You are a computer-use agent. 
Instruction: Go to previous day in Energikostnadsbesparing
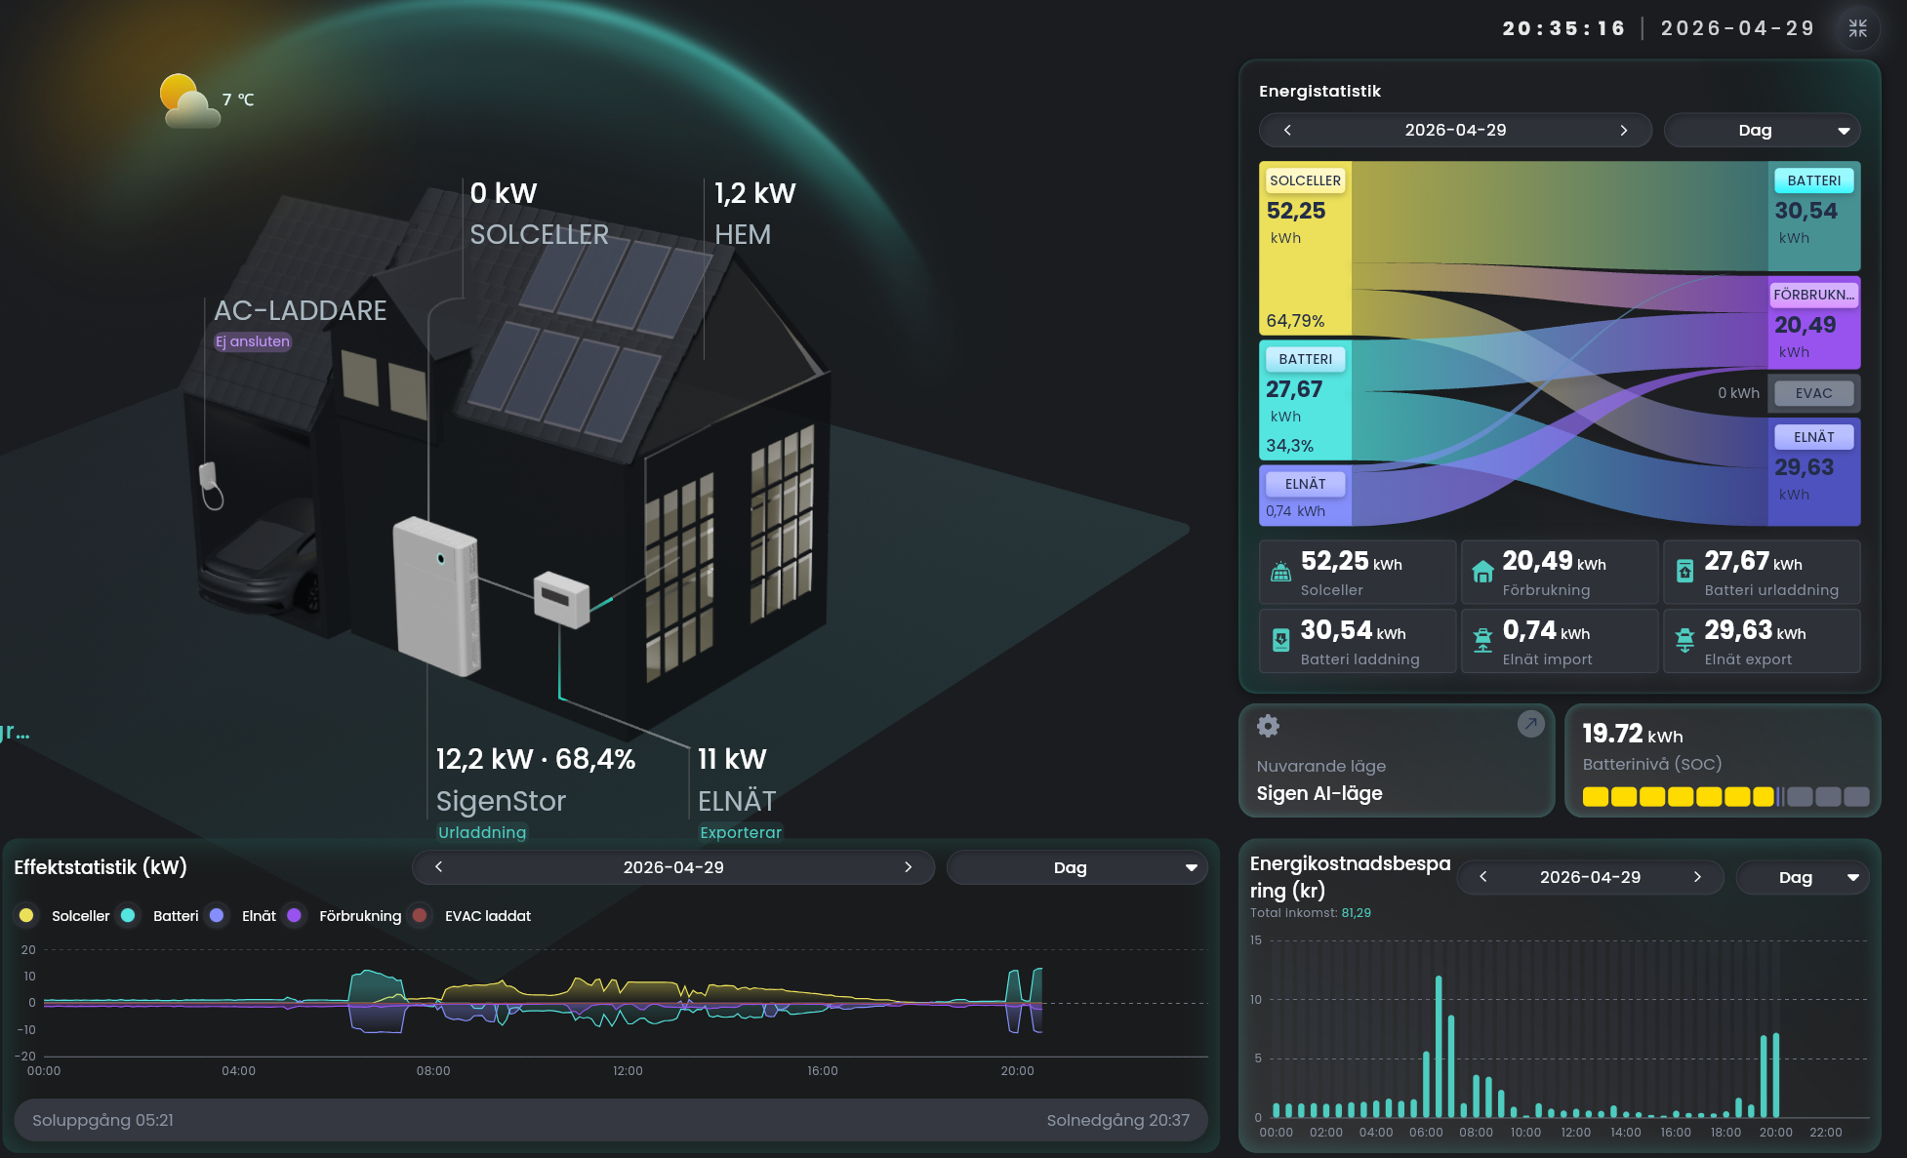pyautogui.click(x=1483, y=877)
